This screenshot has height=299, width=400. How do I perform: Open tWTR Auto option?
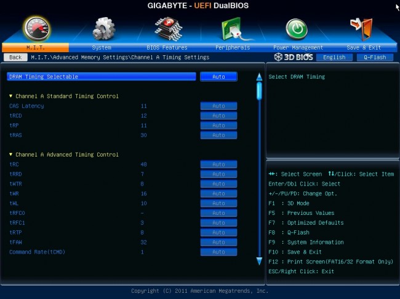218,184
